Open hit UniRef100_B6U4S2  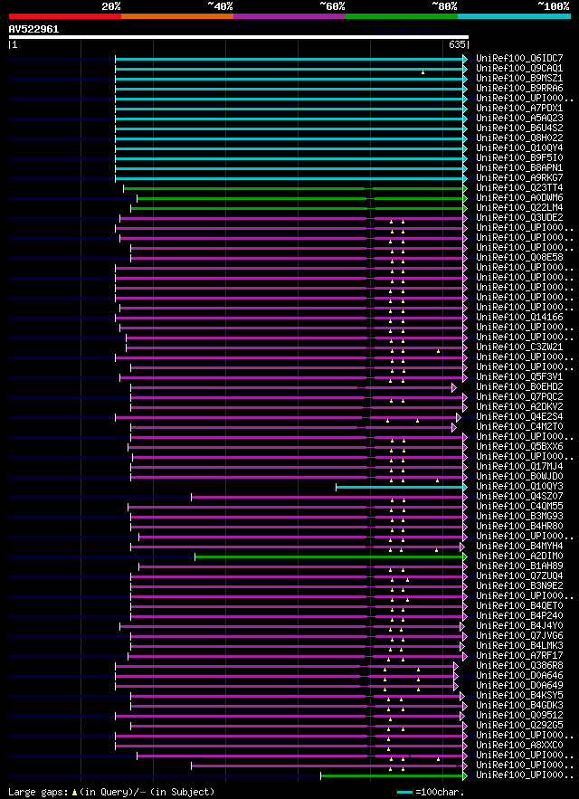click(x=519, y=128)
